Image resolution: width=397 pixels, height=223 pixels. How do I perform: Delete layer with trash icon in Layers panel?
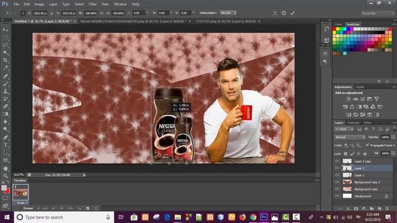pyautogui.click(x=387, y=209)
